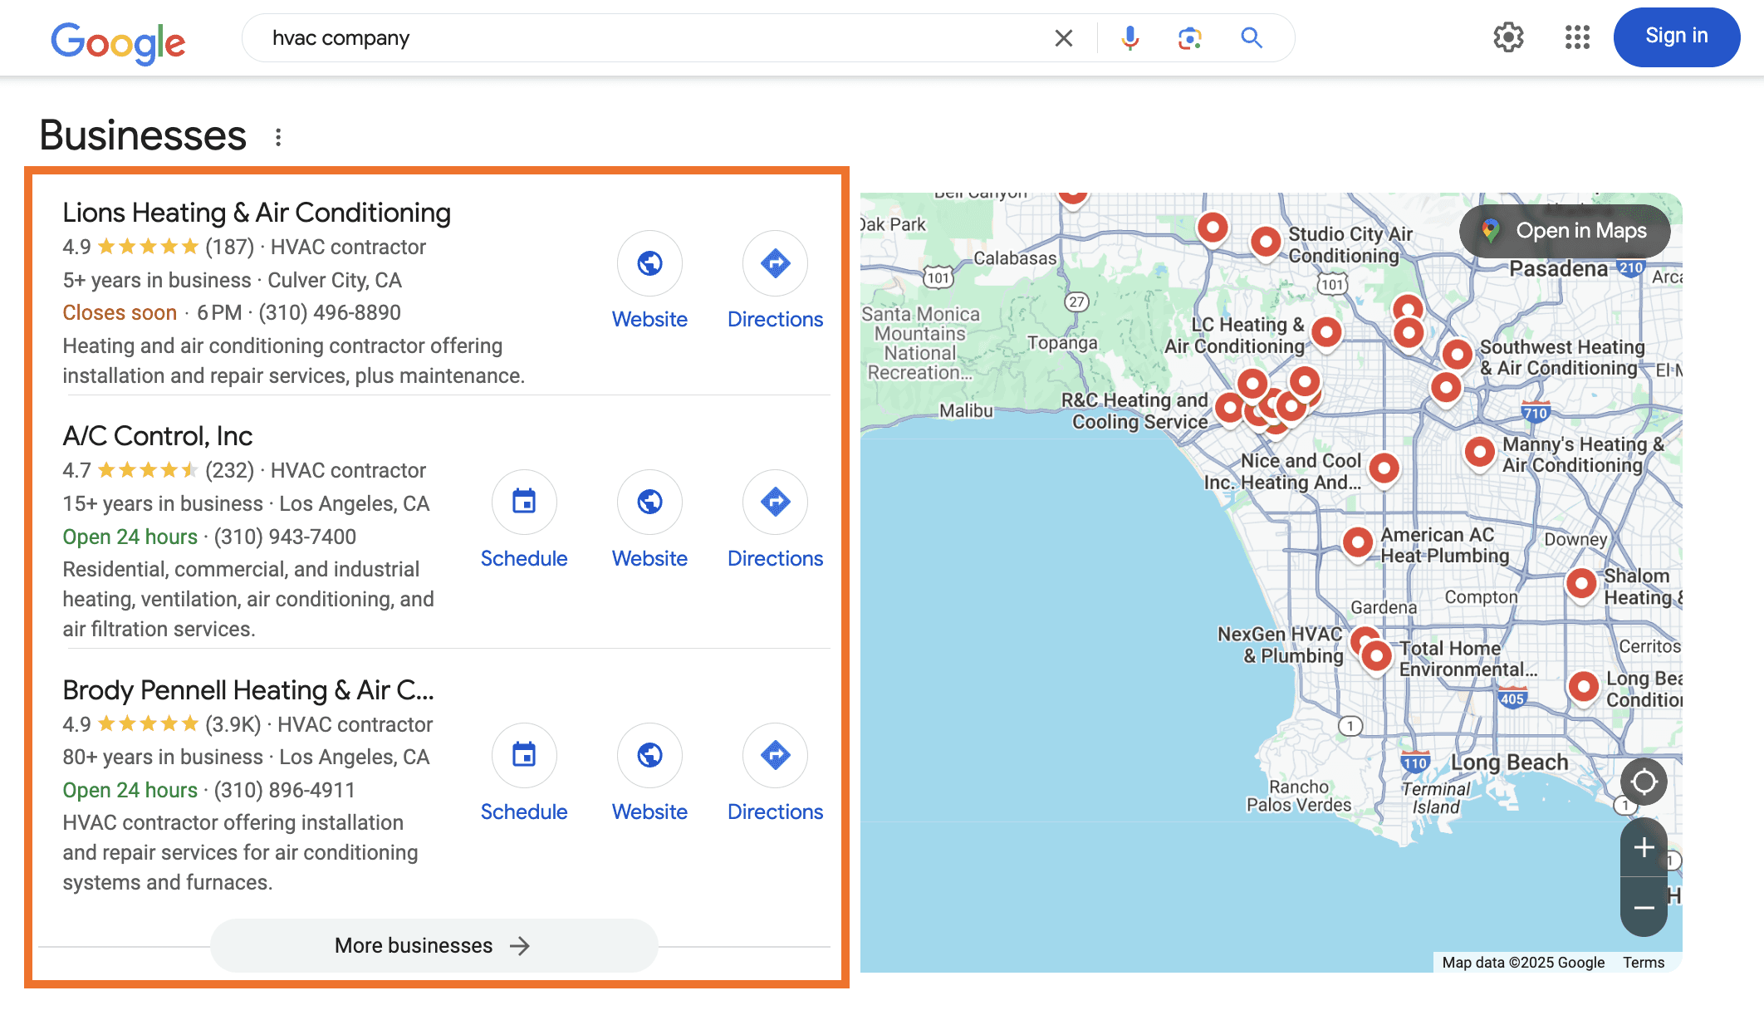Click the Website globe icon for Lions Heating
The width and height of the screenshot is (1764, 1015).
point(649,263)
